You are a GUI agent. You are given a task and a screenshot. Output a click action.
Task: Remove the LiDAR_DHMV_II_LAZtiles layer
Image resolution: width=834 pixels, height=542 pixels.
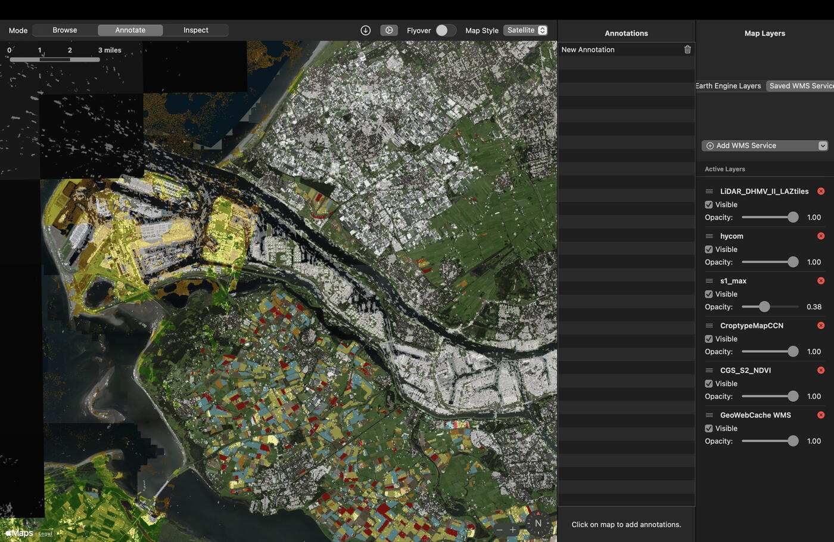pos(821,191)
